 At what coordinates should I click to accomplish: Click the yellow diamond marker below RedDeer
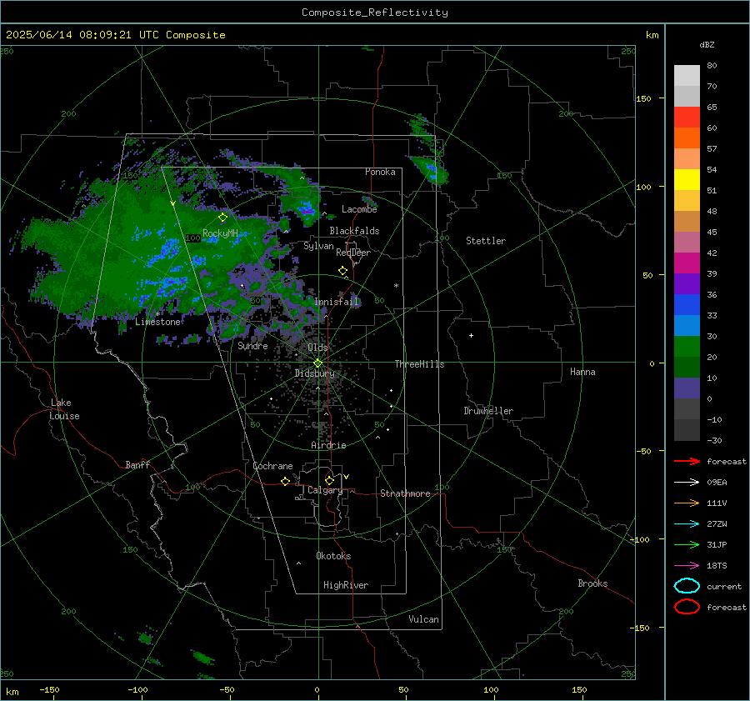click(343, 271)
